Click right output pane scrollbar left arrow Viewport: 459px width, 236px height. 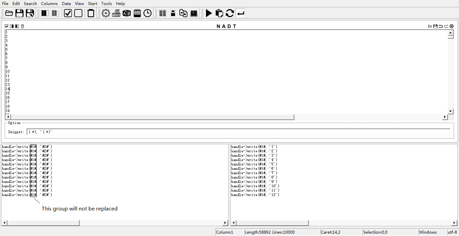pos(234,223)
